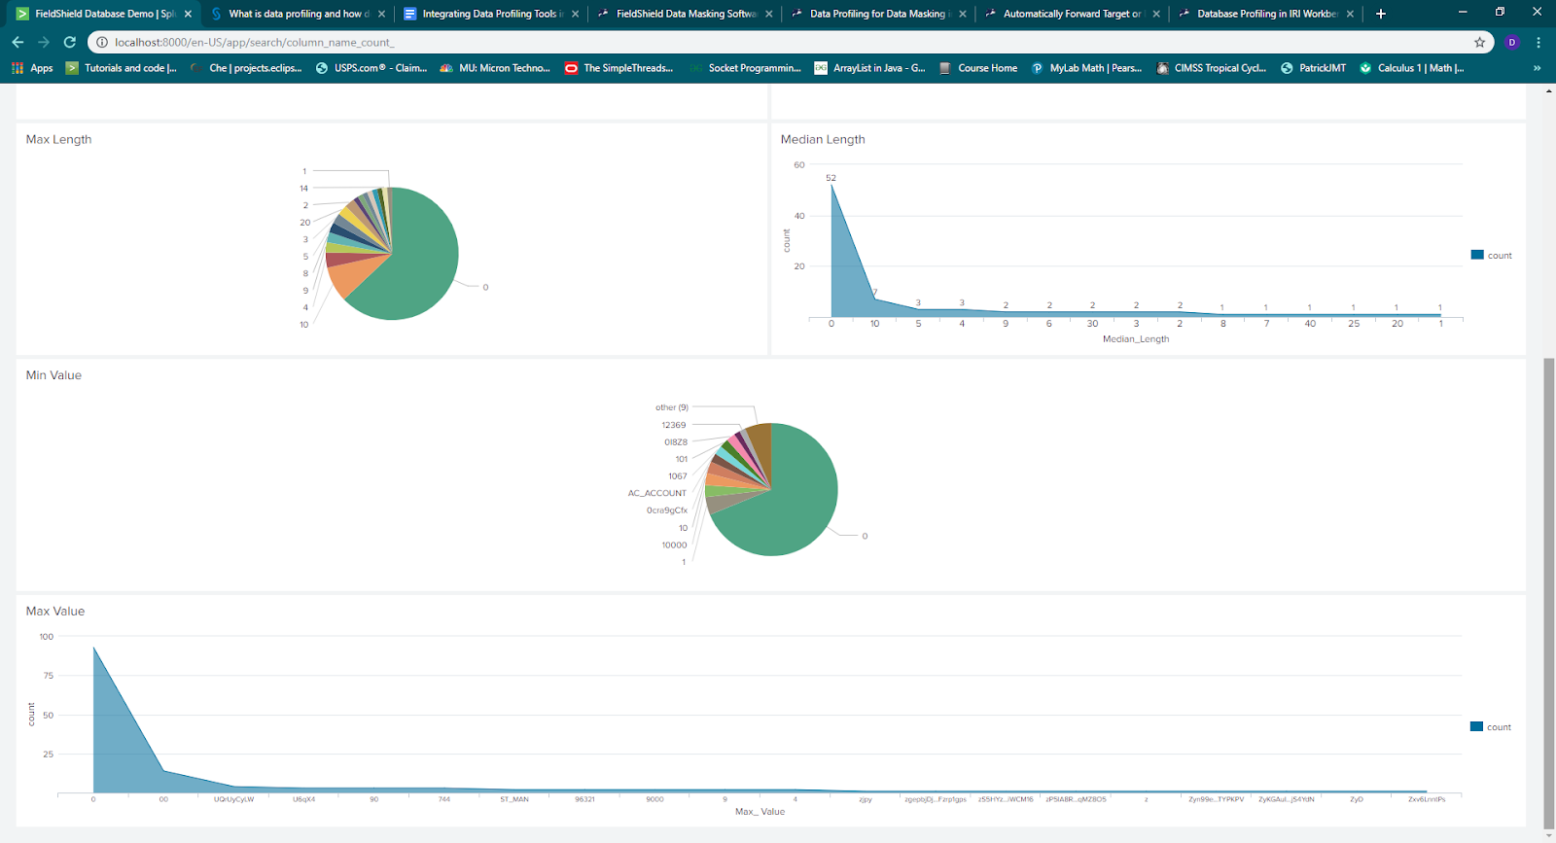The image size is (1556, 843).
Task: Open USPS.com Claim bookmark
Action: tap(371, 68)
